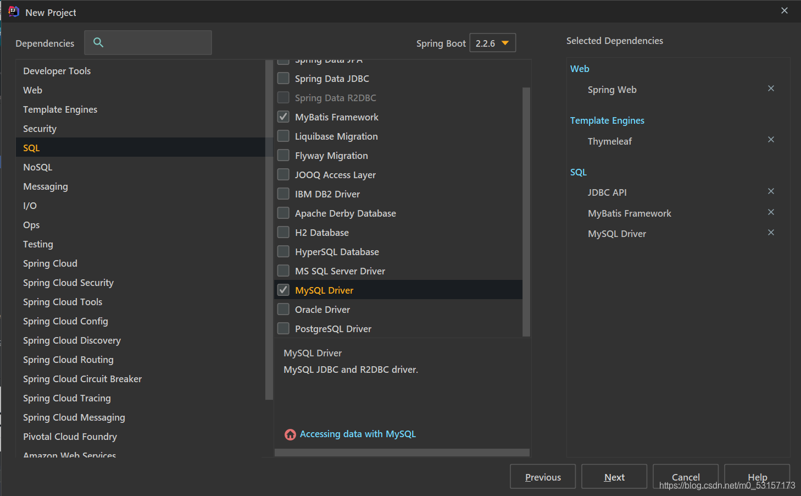Screen dimensions: 801x496
Task: Select the Spring Cloud Routing category
Action: point(141,360)
